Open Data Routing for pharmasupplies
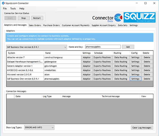The height and width of the screenshot is (136, 159). [x=121, y=79]
